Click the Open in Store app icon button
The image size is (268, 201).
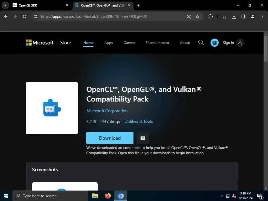143,138
